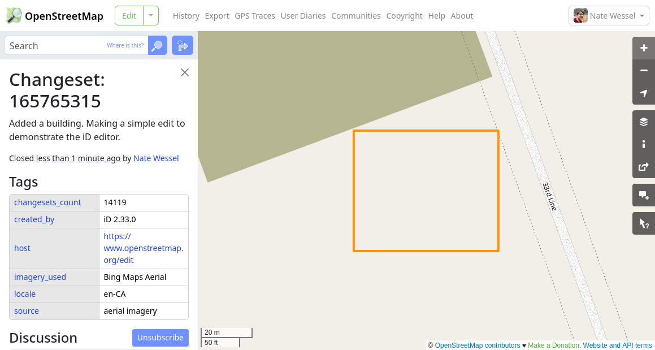The image size is (655, 350).
Task: Open the host tag key link
Action: 22,248
